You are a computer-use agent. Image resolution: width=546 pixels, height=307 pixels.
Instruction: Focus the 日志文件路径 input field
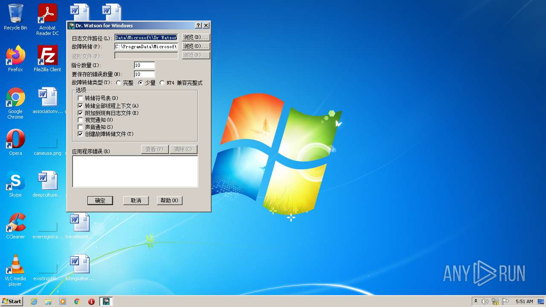coord(146,38)
